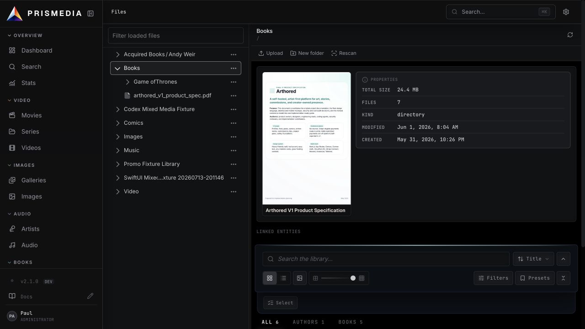The width and height of the screenshot is (585, 329).
Task: Open the Docs link in sidebar
Action: click(27, 297)
